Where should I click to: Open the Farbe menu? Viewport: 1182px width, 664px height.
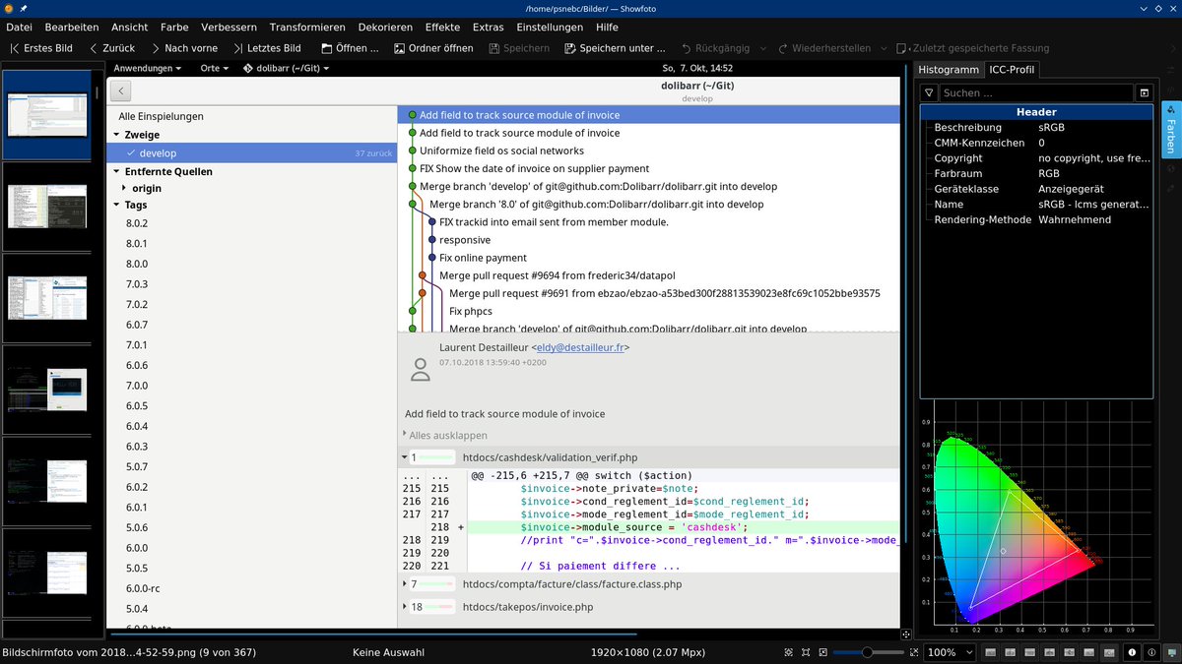coord(174,27)
